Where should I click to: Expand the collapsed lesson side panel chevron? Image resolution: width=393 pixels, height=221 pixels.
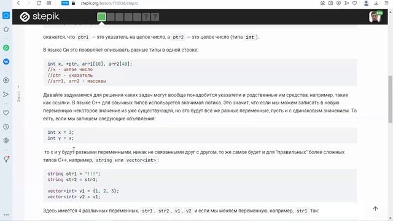pyautogui.click(x=18, y=87)
